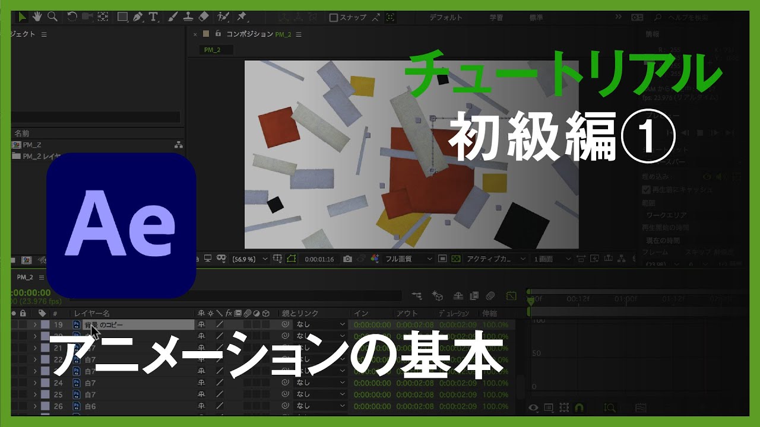
Task: Take a snapshot with the camera icon
Action: pyautogui.click(x=348, y=259)
